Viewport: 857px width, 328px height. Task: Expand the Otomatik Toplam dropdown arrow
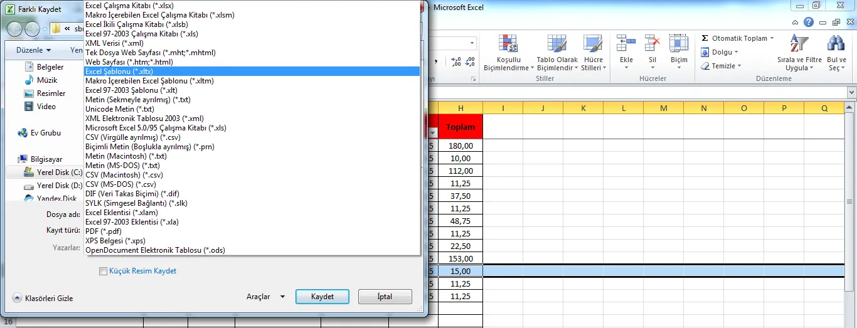tap(772, 38)
